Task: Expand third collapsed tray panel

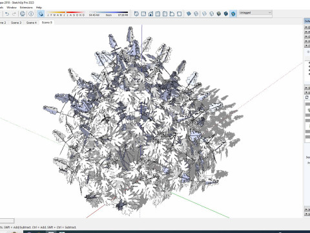Action: tap(307, 37)
